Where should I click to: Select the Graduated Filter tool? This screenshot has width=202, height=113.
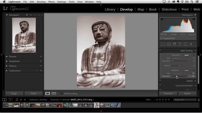pyautogui.click(x=180, y=44)
